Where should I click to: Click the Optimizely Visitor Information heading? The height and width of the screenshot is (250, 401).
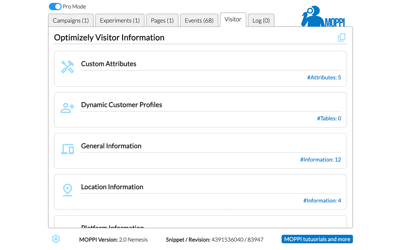coord(109,37)
